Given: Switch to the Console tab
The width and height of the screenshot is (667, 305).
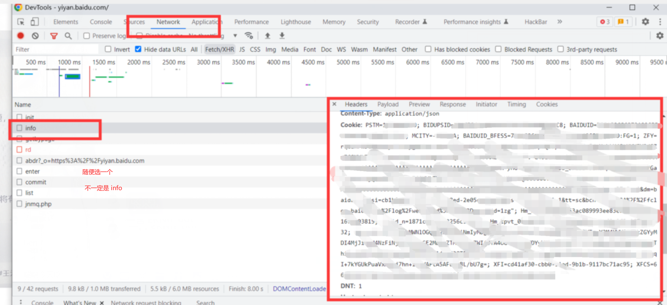Looking at the screenshot, I should [101, 22].
